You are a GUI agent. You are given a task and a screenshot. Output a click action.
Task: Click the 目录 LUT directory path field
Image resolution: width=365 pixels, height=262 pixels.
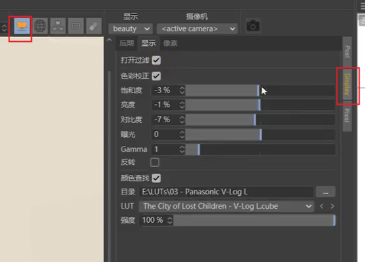pos(226,192)
